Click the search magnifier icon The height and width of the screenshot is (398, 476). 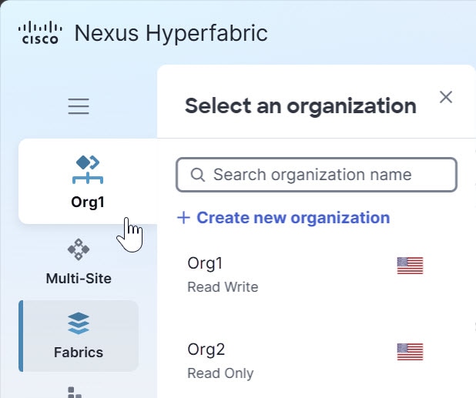pyautogui.click(x=198, y=175)
